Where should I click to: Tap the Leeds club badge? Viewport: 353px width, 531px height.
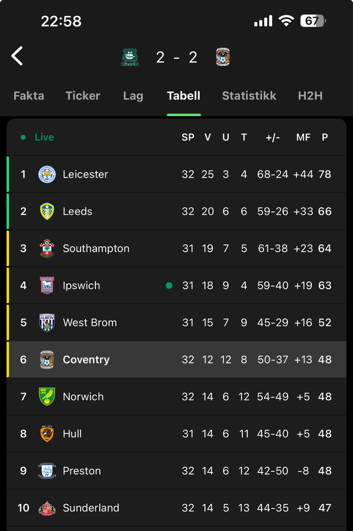47,211
